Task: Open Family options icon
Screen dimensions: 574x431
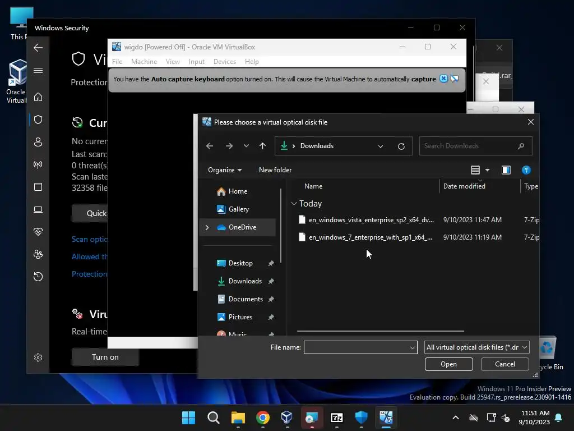Action: tap(38, 254)
